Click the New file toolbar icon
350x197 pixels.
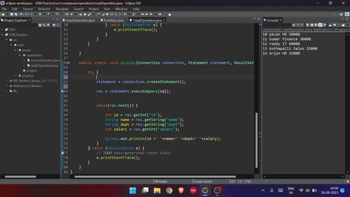pyautogui.click(x=3, y=14)
